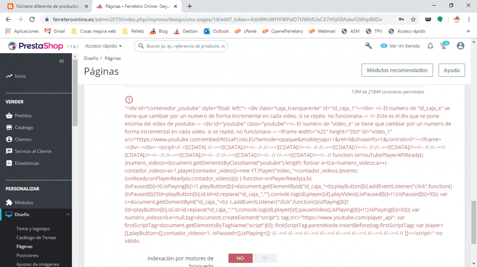Open CpanelFerretero bookmark
The width and height of the screenshot is (477, 267).
pos(283,31)
